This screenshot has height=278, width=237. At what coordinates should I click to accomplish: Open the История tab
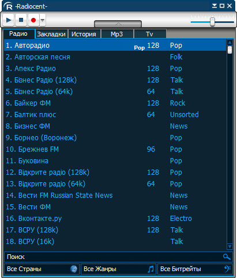[84, 34]
